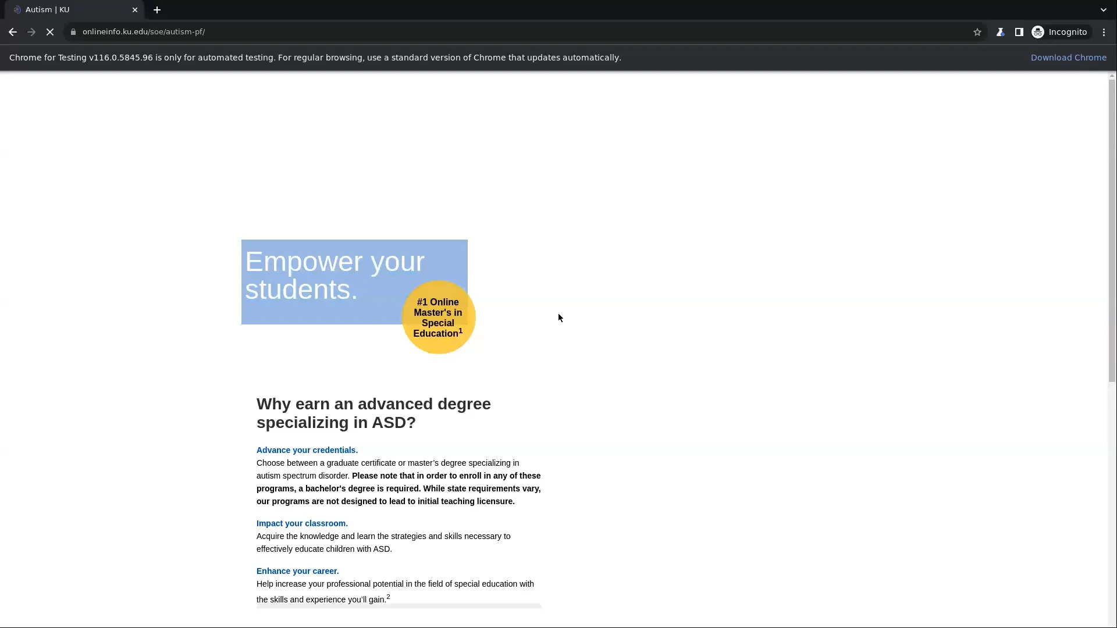Stop the page from loading

50,32
